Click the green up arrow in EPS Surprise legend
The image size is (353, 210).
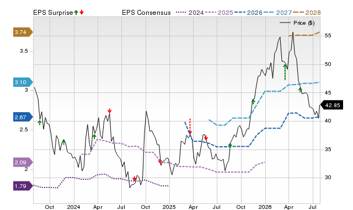pos(76,13)
